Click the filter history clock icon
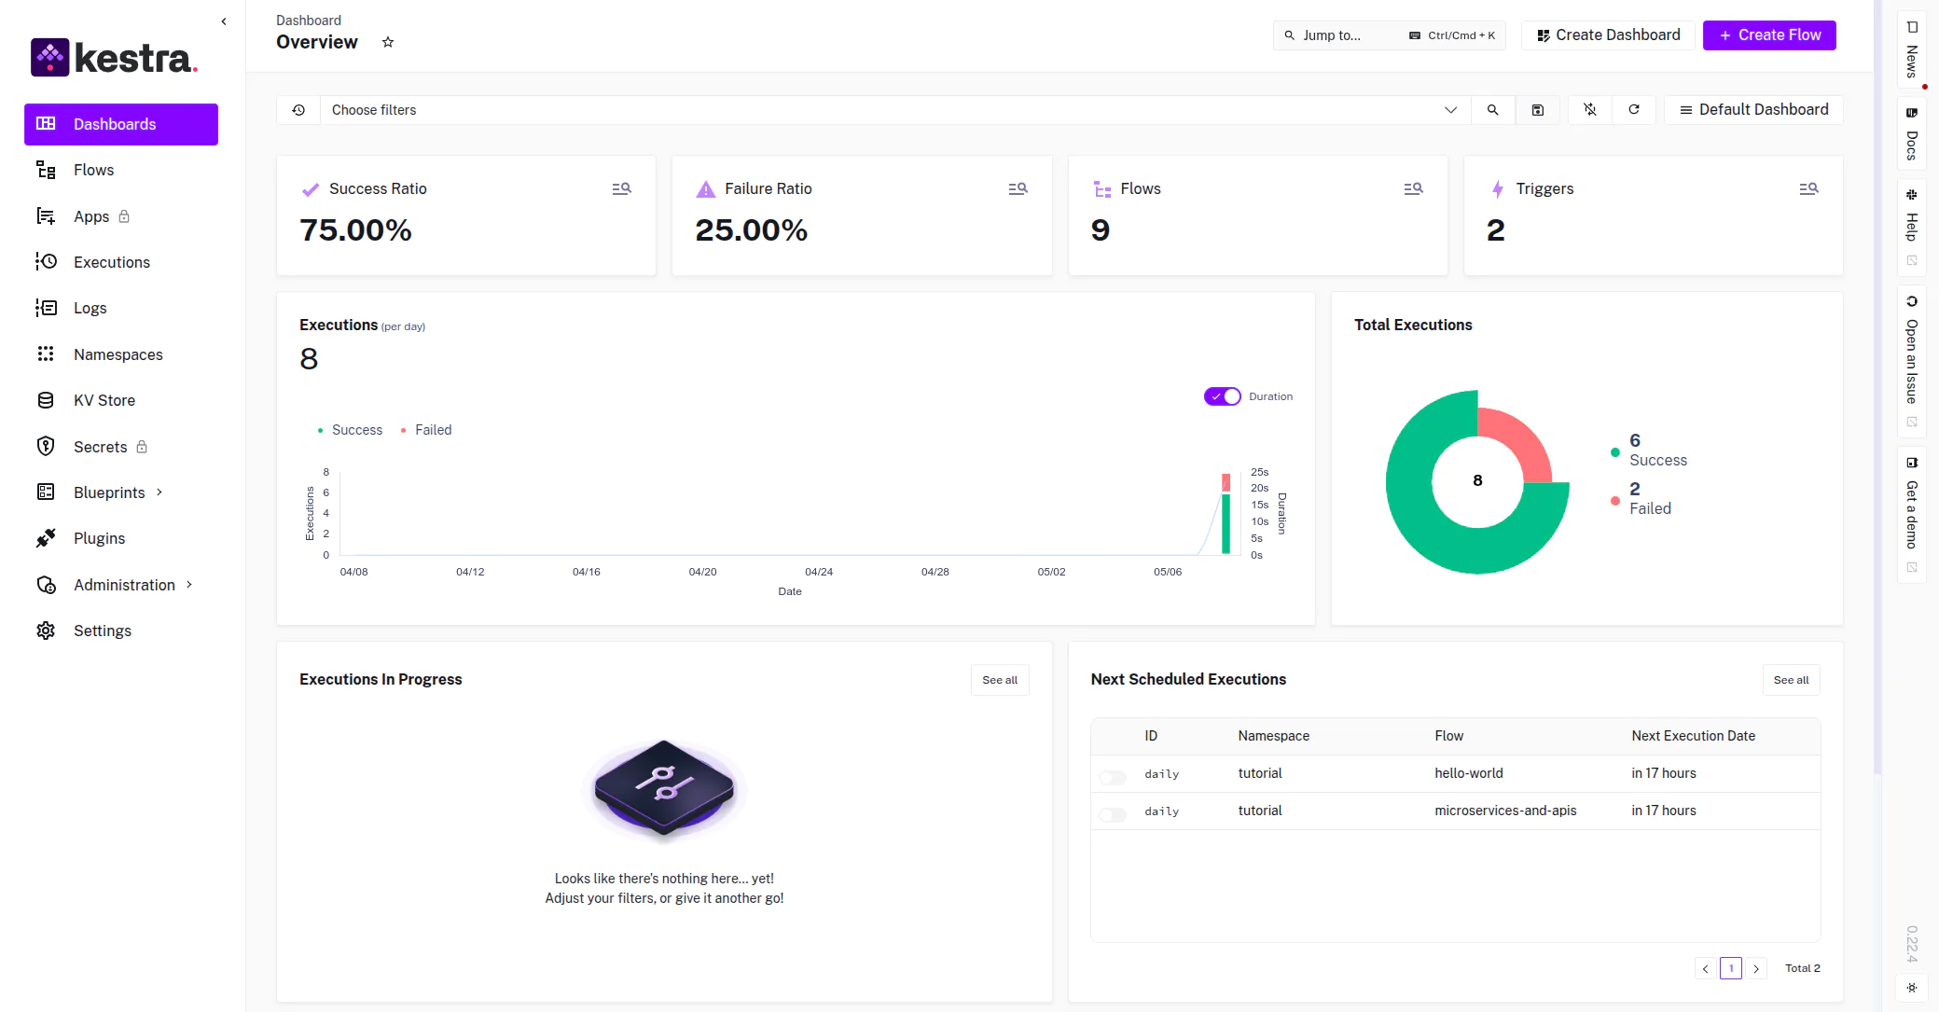Image resolution: width=1939 pixels, height=1012 pixels. (298, 110)
